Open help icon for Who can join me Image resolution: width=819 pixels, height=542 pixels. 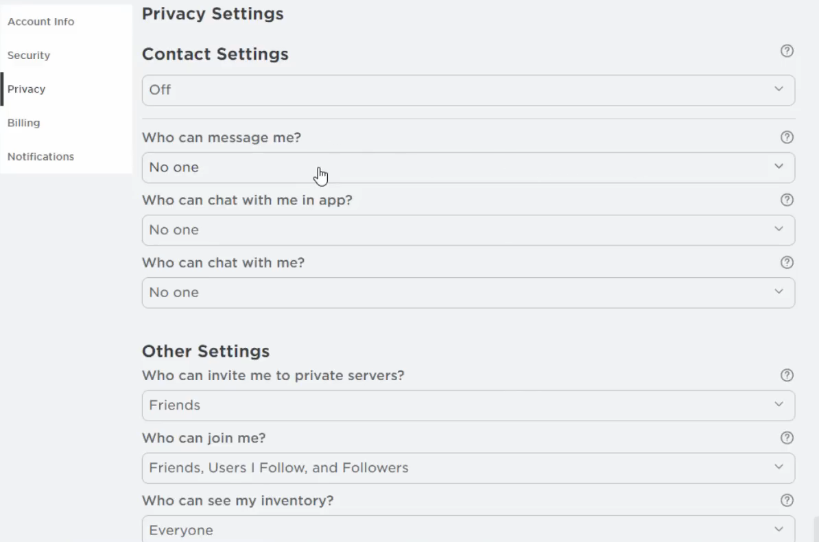787,438
